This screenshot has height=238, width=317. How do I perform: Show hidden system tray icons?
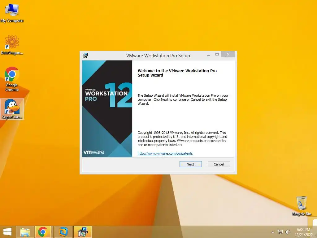point(273,232)
